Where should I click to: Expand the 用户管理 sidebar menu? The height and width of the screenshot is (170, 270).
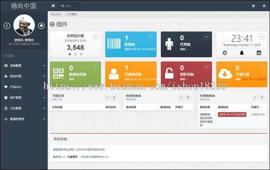click(24, 97)
